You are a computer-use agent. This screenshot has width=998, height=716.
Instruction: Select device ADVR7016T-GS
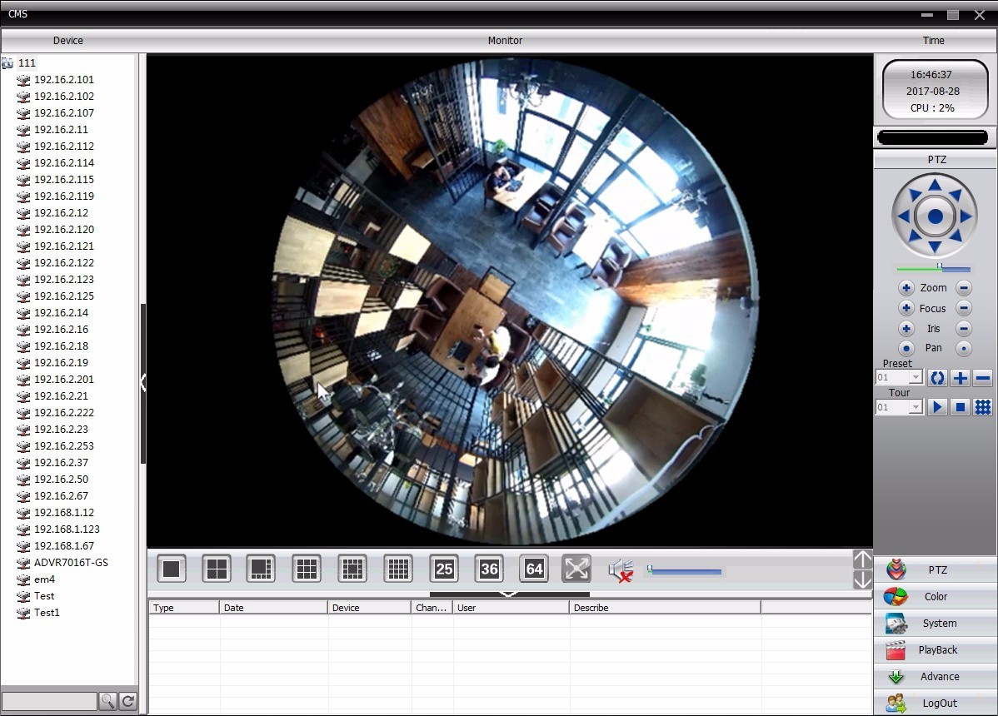(71, 563)
